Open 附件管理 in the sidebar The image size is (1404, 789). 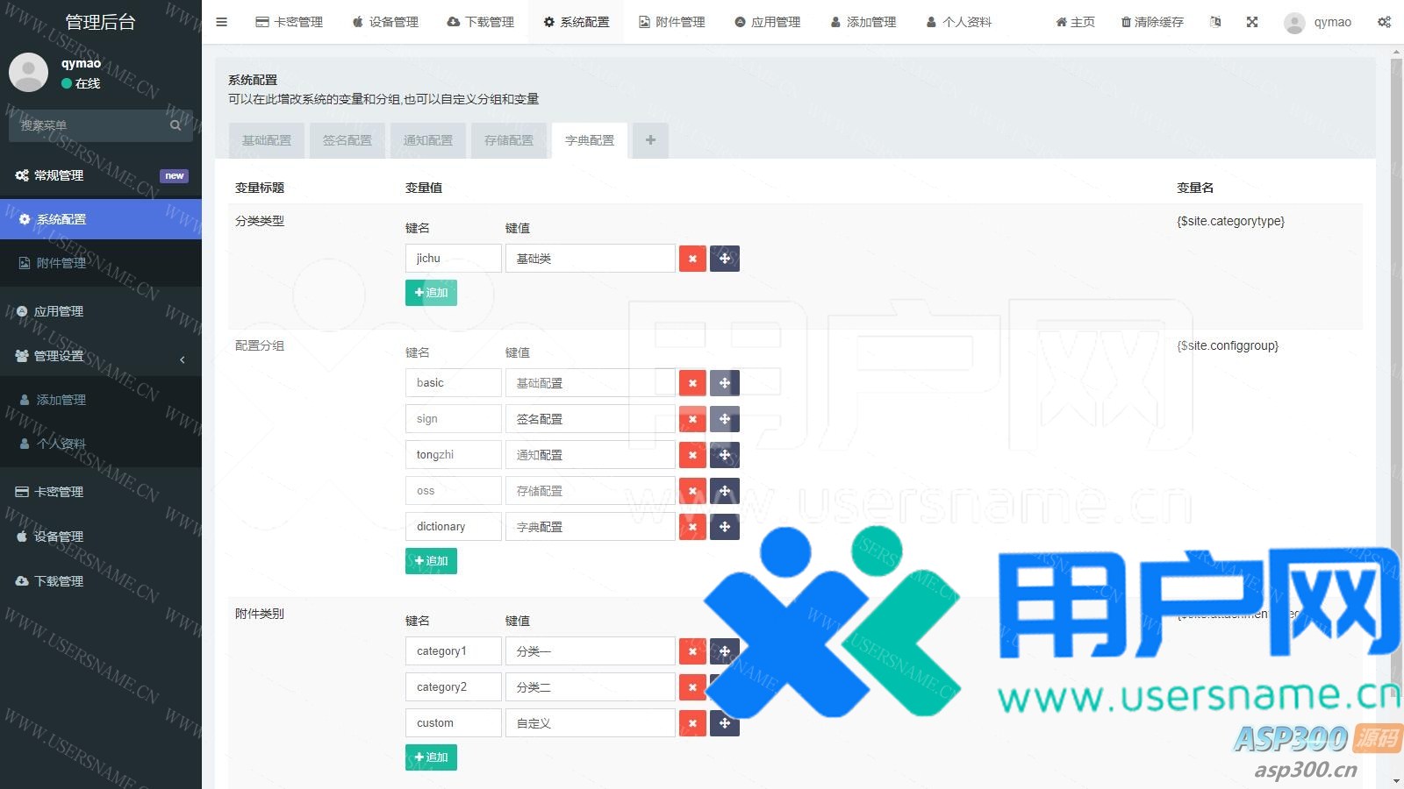pos(101,263)
